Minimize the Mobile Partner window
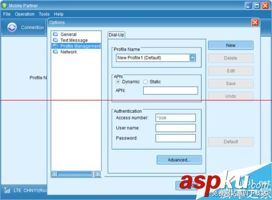272x200 pixels. pyautogui.click(x=249, y=6)
